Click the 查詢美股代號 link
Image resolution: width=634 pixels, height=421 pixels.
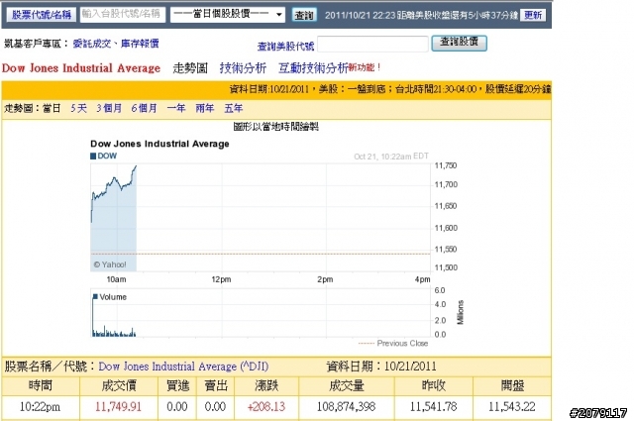[x=285, y=47]
